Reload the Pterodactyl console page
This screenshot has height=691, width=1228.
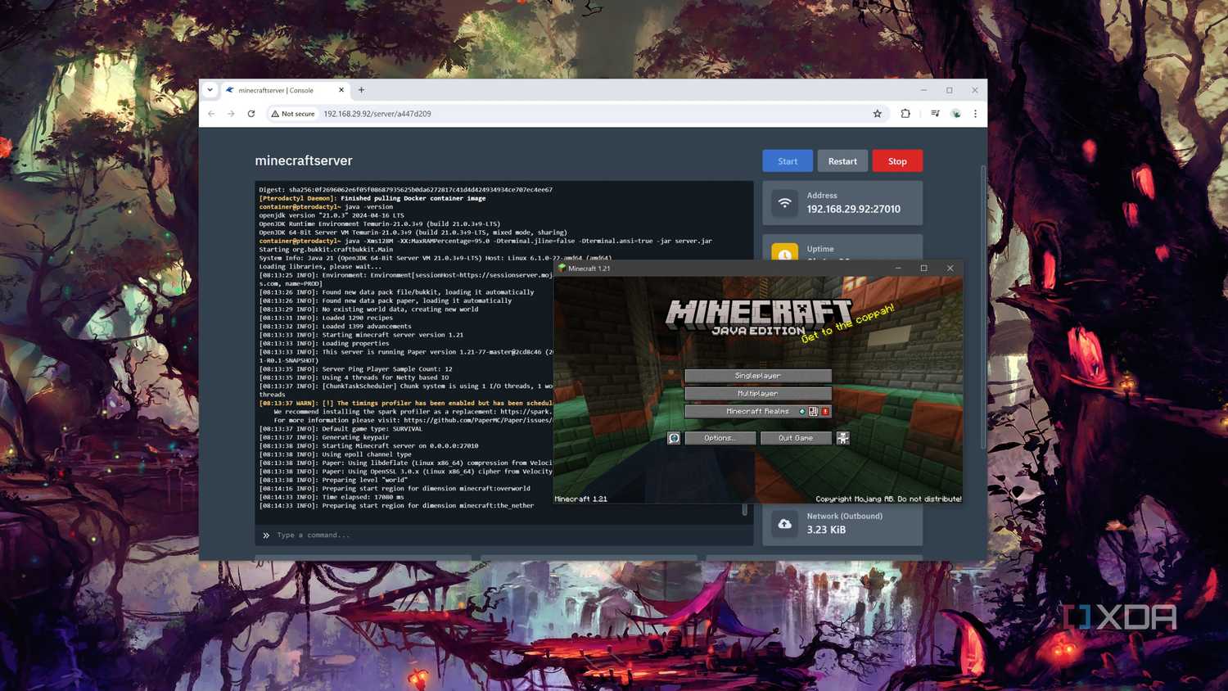251,114
